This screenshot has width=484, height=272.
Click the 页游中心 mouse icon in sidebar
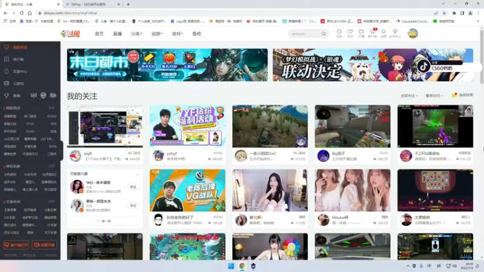(7, 71)
